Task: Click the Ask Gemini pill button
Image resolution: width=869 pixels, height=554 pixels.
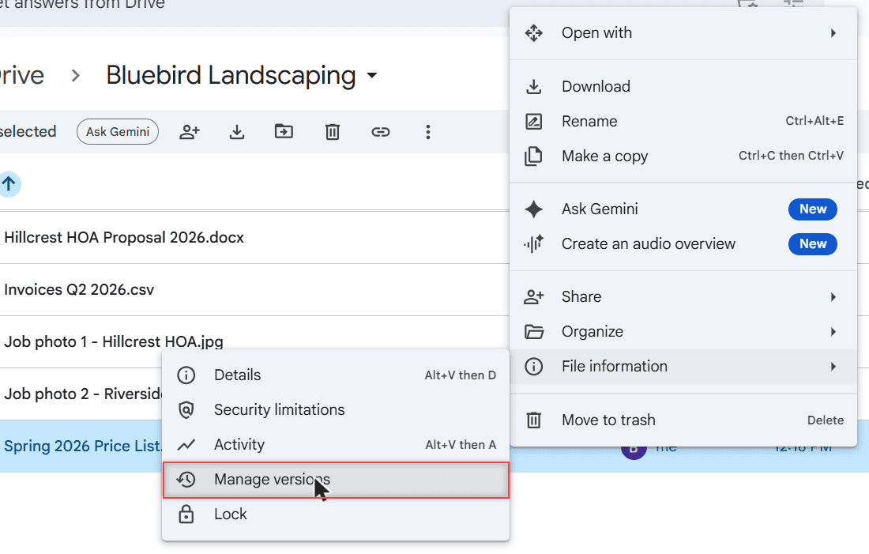Action: click(118, 132)
